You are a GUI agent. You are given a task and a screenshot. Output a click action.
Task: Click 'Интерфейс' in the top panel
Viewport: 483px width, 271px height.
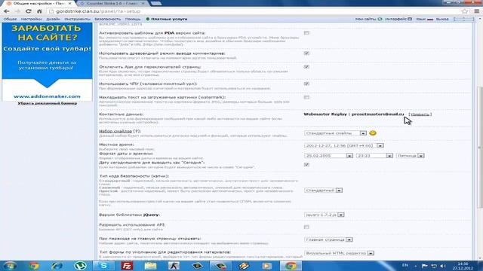pos(395,19)
